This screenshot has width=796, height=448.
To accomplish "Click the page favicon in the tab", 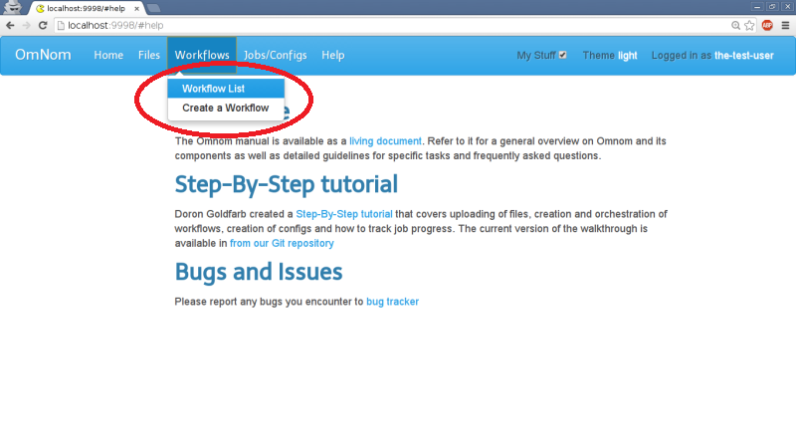I will [40, 9].
